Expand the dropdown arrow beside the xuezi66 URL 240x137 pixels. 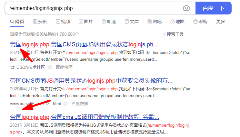(65, 104)
